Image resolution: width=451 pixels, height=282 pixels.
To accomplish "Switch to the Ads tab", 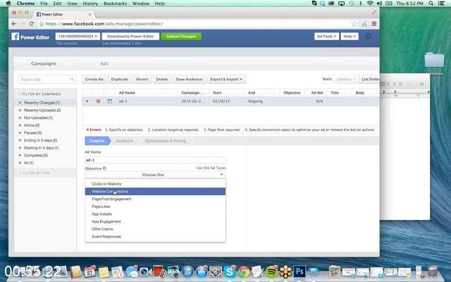I will (x=104, y=63).
